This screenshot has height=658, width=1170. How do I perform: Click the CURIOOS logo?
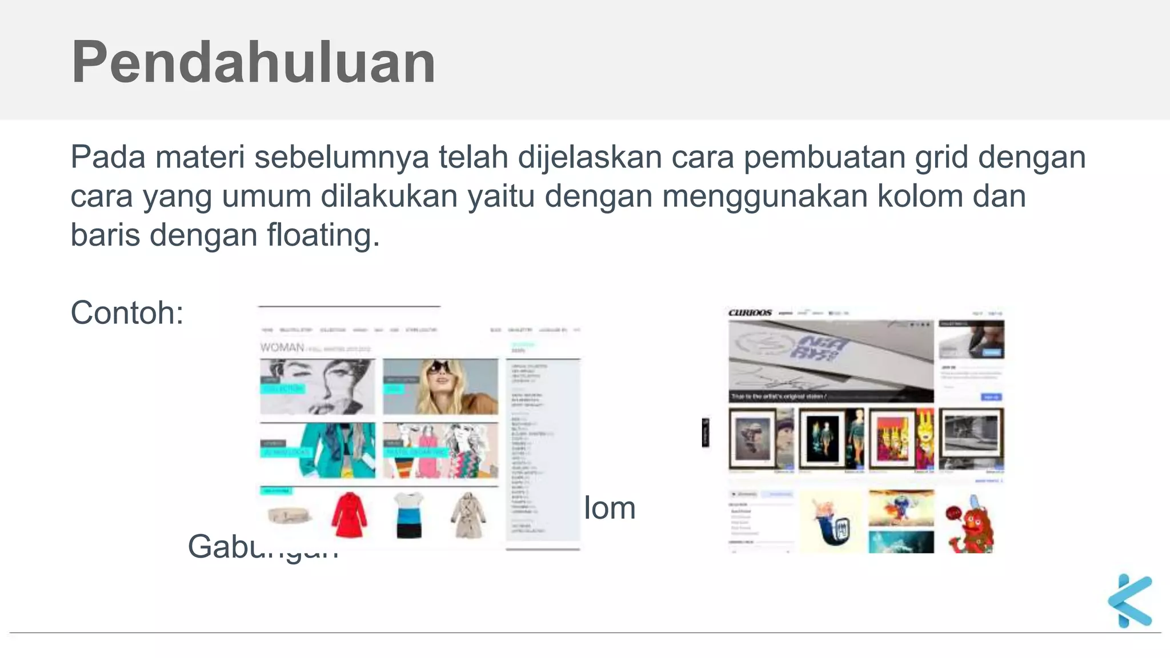tap(750, 312)
